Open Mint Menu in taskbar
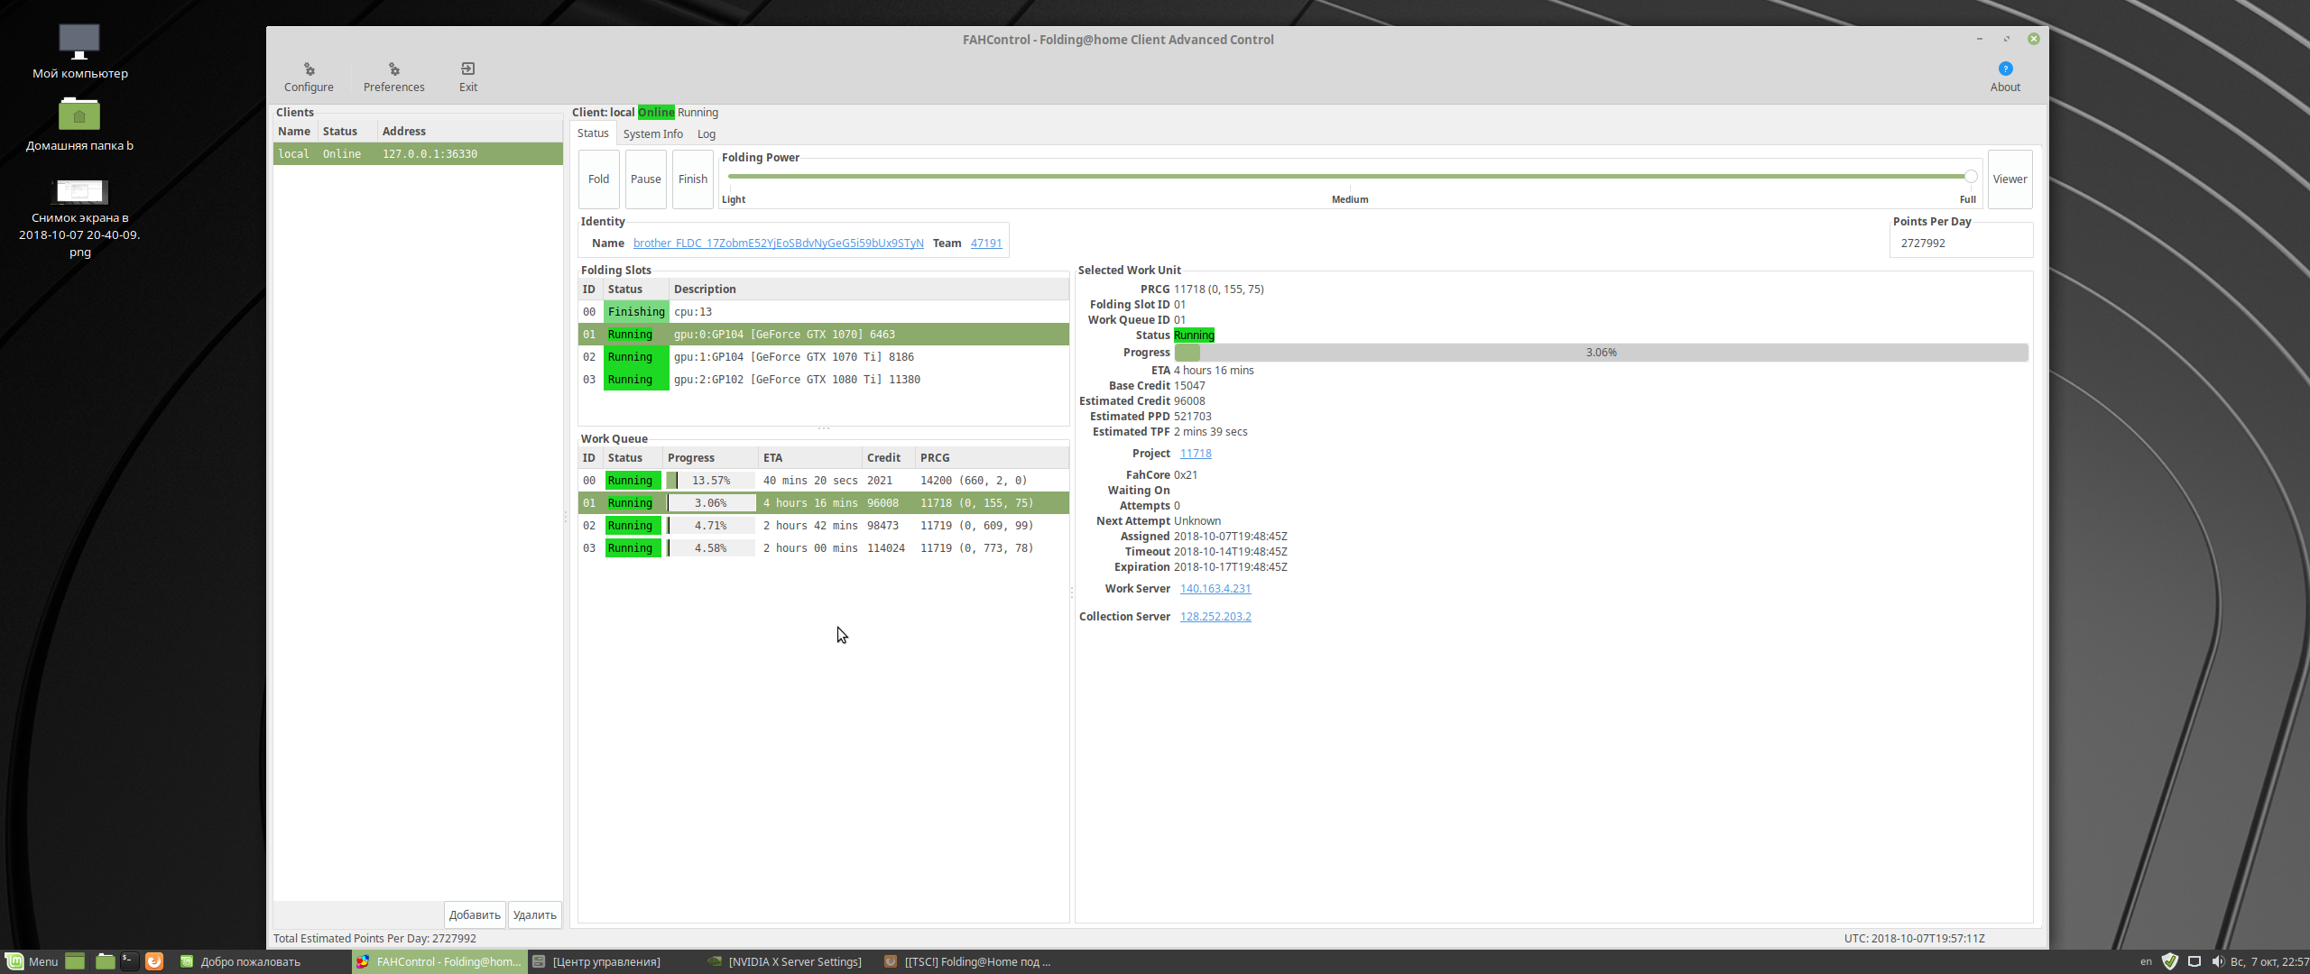The image size is (2310, 974). (32, 961)
